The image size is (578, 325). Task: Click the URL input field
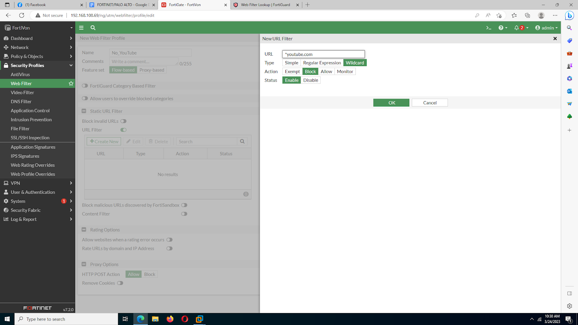(324, 54)
